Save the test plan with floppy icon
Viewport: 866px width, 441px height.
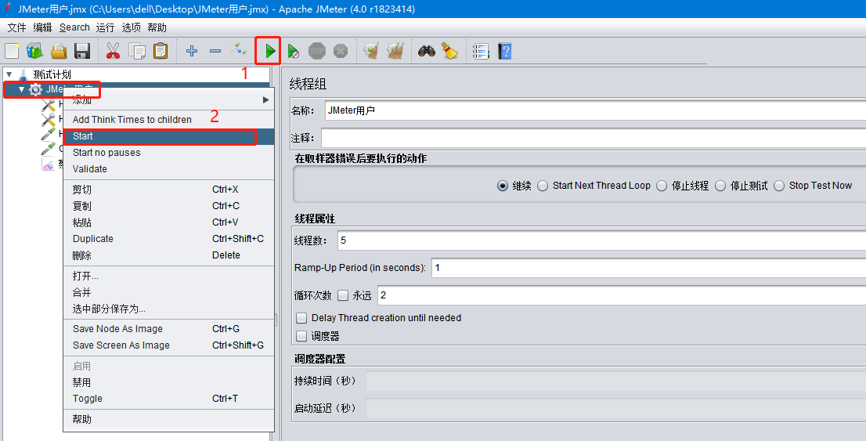point(82,51)
